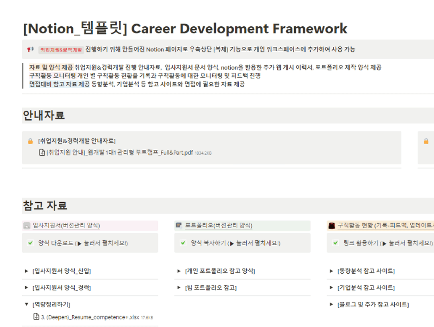Image resolution: width=434 pixels, height=327 pixels.
Task: Expand the [기업분석 참고 사이트] toggle
Action: pyautogui.click(x=331, y=288)
